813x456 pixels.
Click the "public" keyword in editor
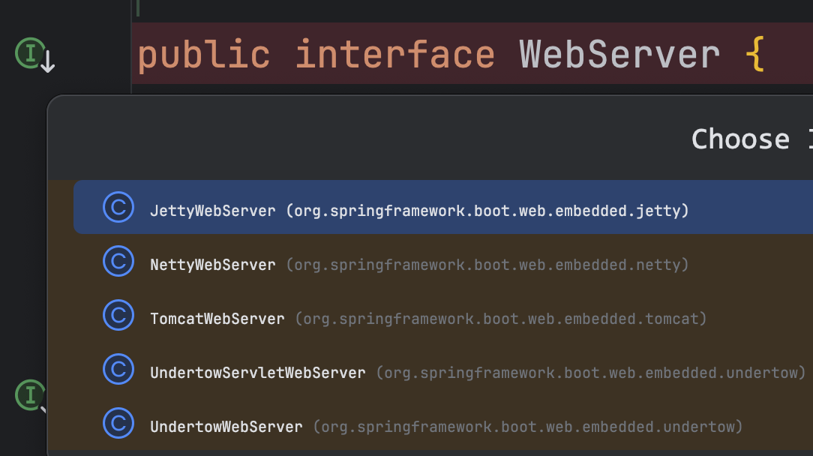204,55
